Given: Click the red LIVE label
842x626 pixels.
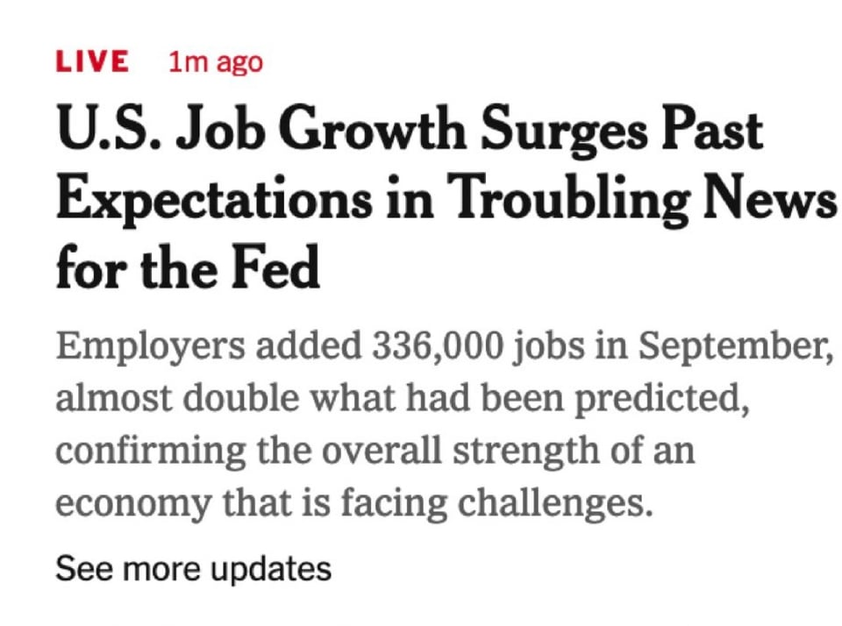Looking at the screenshot, I should click(x=91, y=62).
